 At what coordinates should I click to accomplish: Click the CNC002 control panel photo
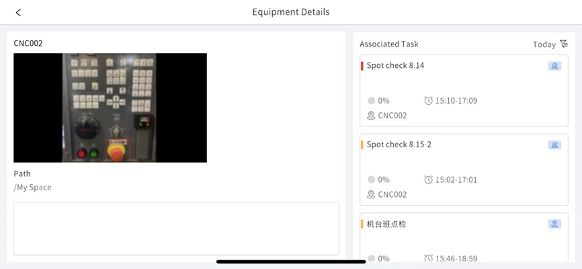click(x=110, y=108)
